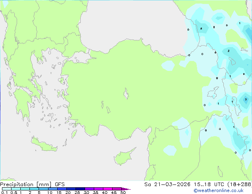252x194 pixels.
Task: Click the "(18+288)" forecast run text
Action: pyautogui.click(x=240, y=184)
